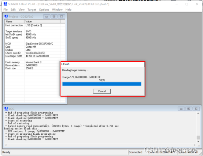Open the View menu
203x156 pixels.
pyautogui.click(x=22, y=10)
